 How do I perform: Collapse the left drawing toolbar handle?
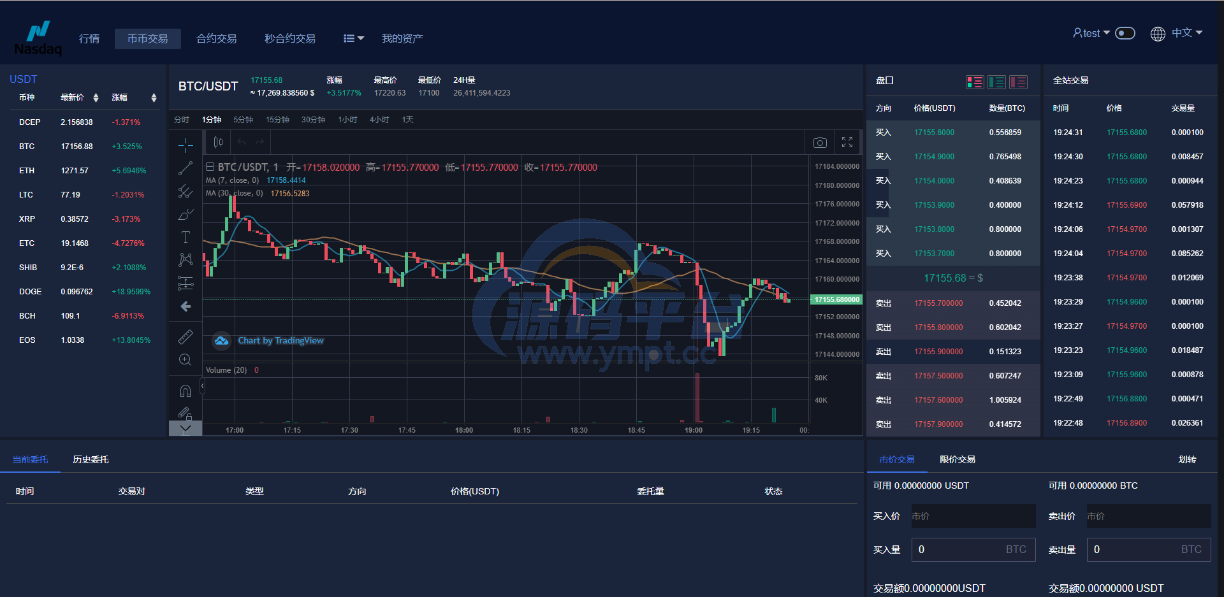click(x=203, y=385)
